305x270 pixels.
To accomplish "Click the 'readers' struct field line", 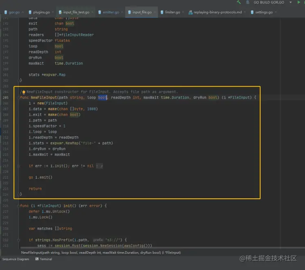I will [61, 35].
